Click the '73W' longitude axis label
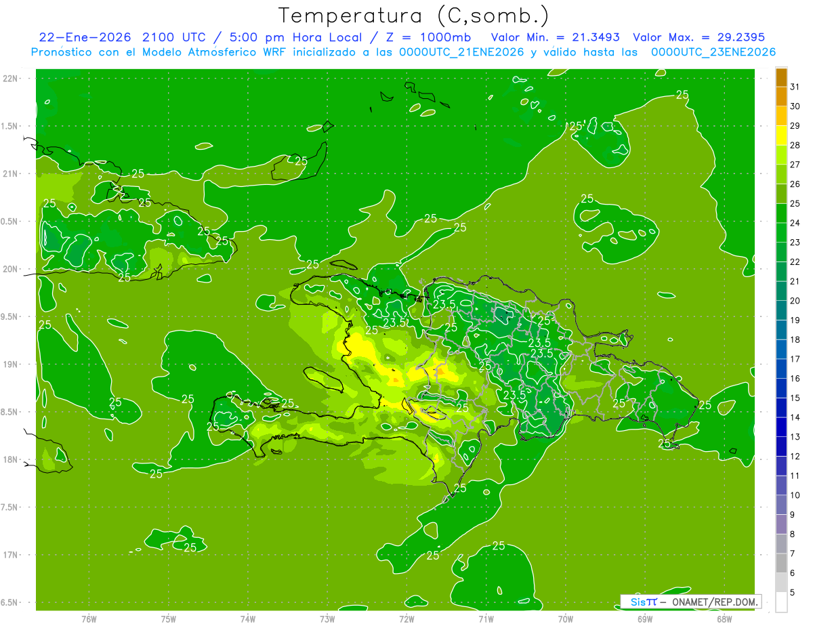813x628 pixels. pyautogui.click(x=327, y=619)
